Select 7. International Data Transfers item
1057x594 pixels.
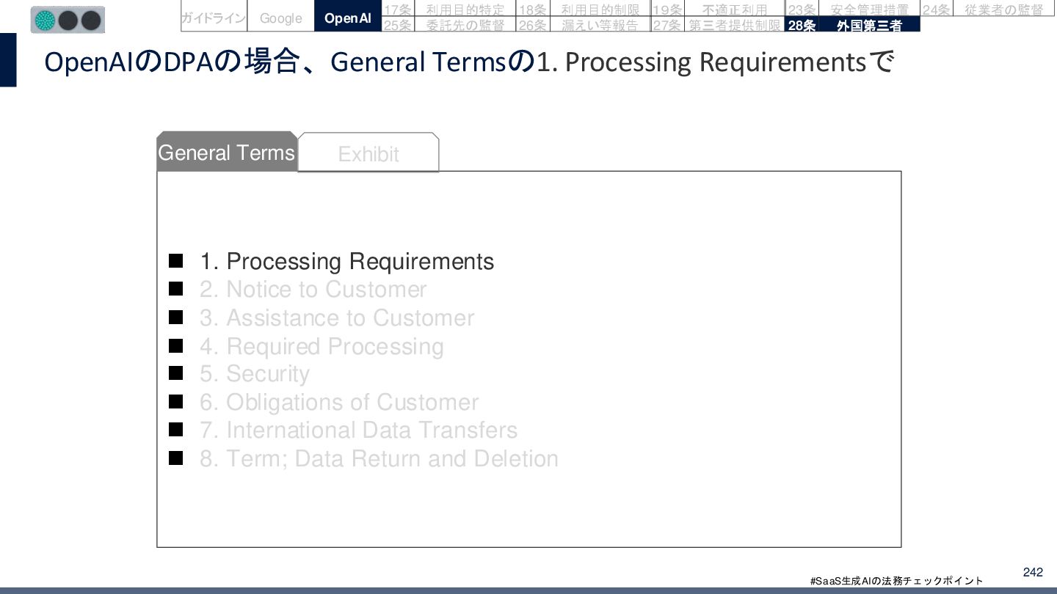click(x=358, y=430)
